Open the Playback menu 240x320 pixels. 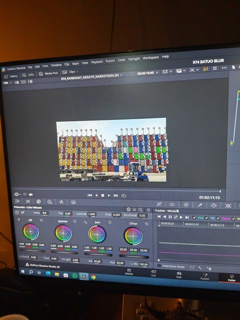97,62
